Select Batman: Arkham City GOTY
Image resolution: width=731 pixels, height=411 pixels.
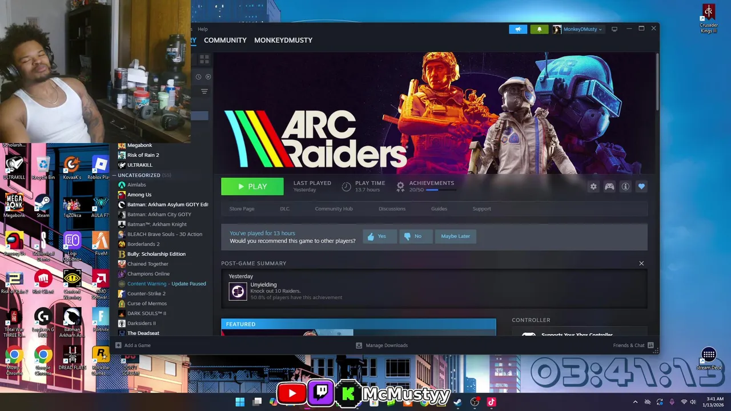pyautogui.click(x=159, y=215)
